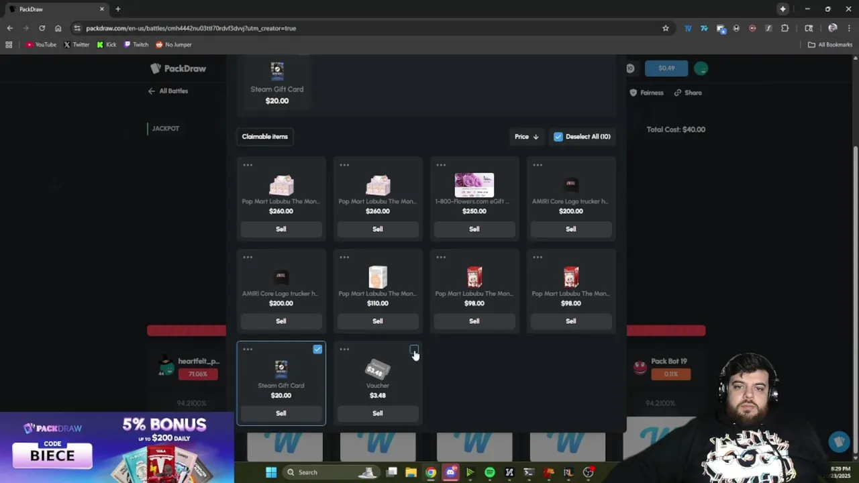Open three-dot menu on the 1-800-Flowers card
This screenshot has height=483, width=859.
click(441, 165)
